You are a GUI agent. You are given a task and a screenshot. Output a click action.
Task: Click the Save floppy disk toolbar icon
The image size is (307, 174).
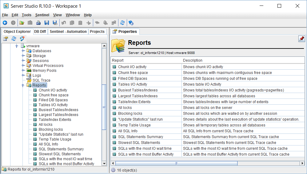(47, 23)
